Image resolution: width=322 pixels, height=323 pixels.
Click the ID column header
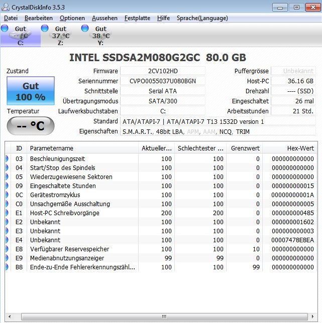[x=19, y=148]
